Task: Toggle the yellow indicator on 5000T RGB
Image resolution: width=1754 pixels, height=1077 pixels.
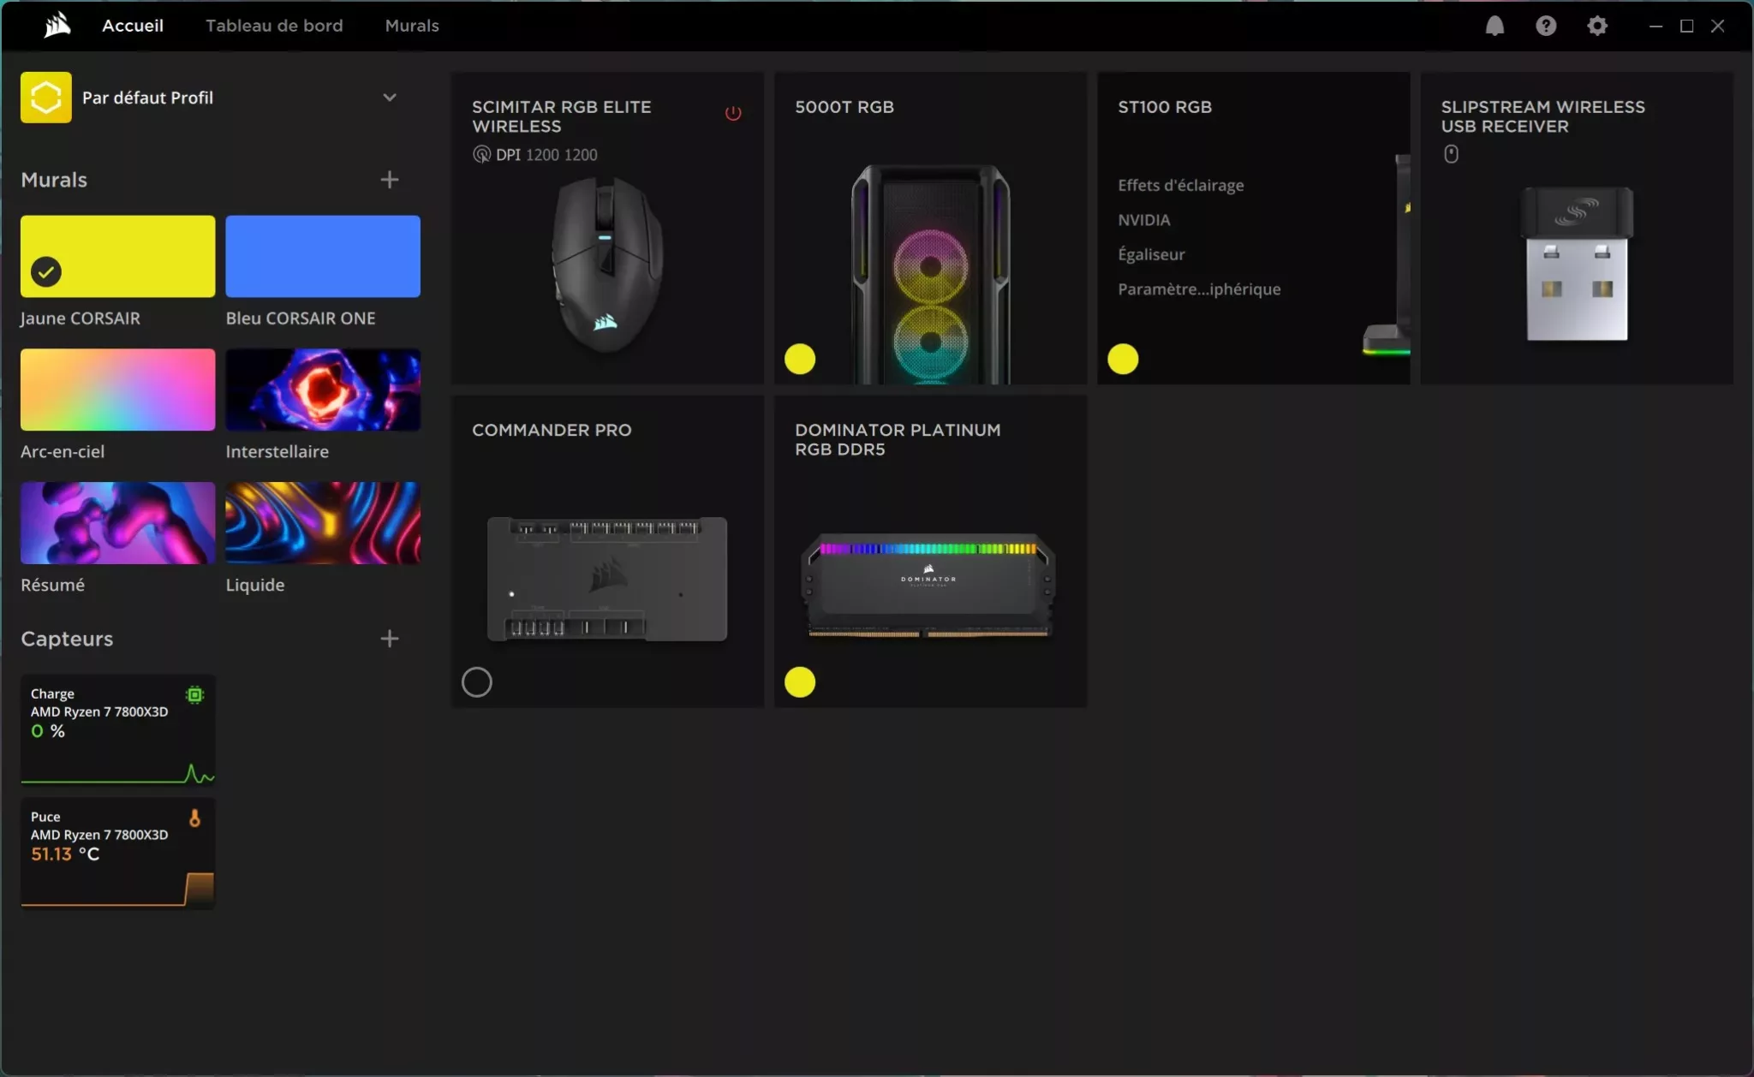Action: coord(800,359)
